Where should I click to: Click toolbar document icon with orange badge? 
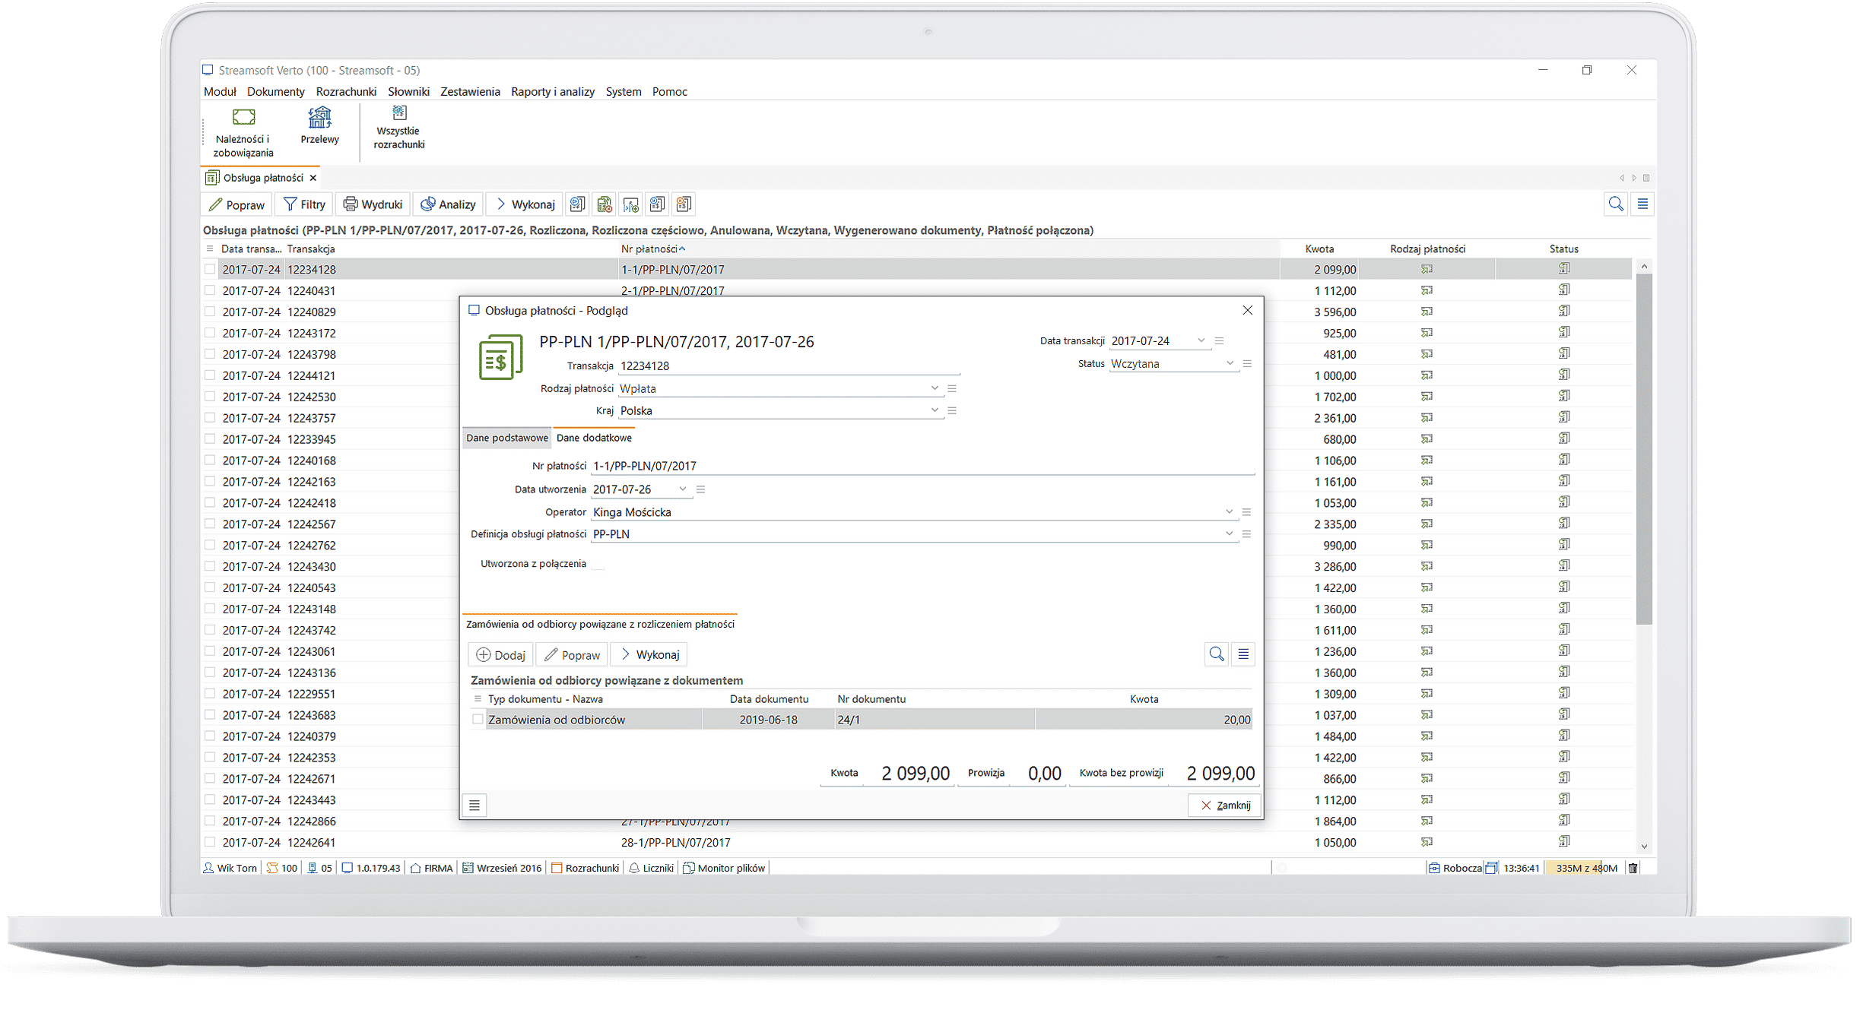pyautogui.click(x=684, y=204)
